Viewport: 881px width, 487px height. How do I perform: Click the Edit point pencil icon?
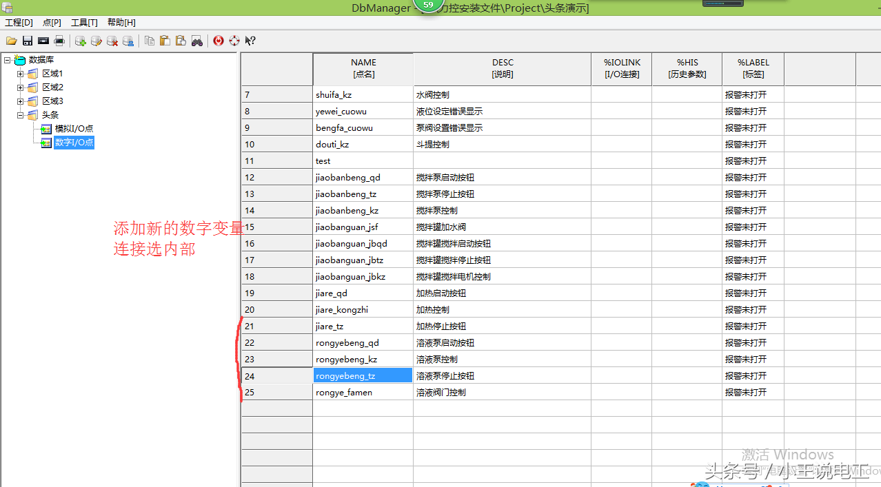pos(97,41)
